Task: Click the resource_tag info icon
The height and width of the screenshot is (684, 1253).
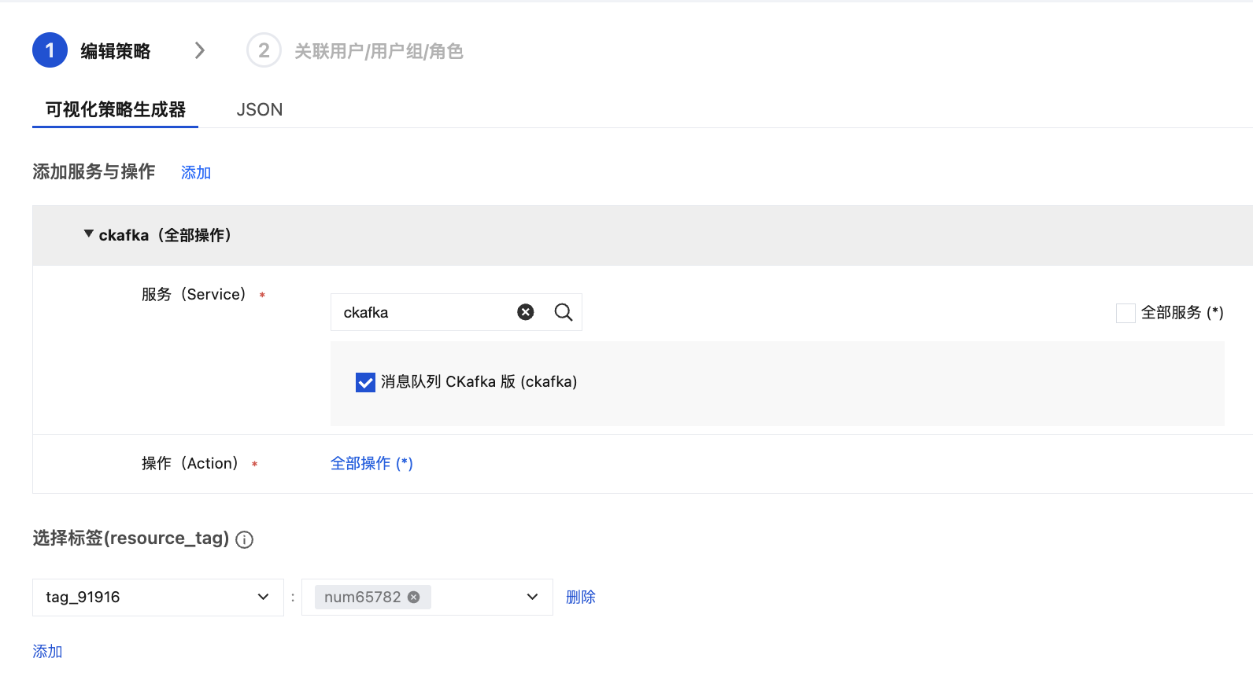Action: click(x=245, y=539)
